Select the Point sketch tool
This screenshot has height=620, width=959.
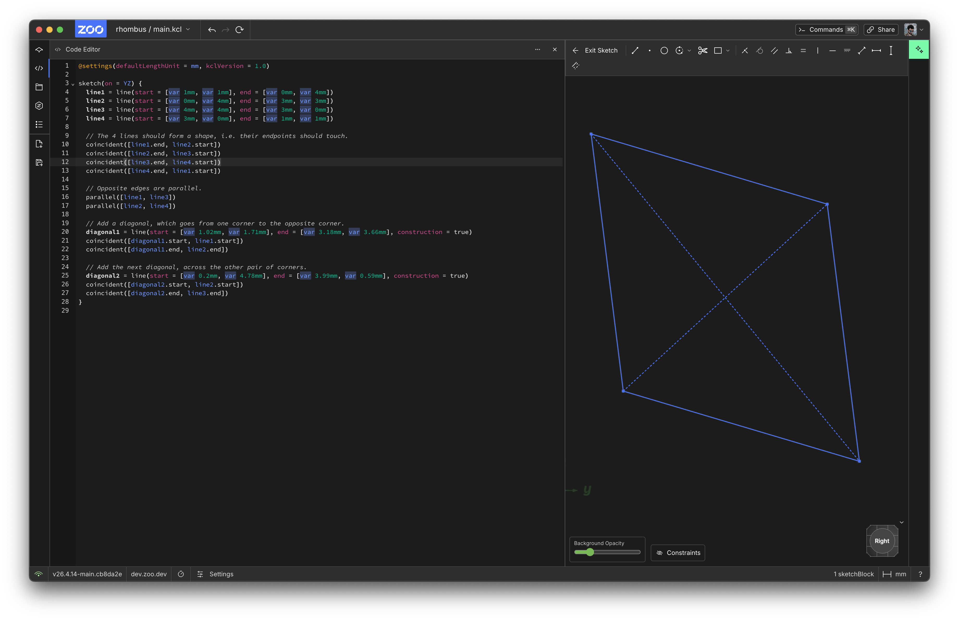click(650, 50)
